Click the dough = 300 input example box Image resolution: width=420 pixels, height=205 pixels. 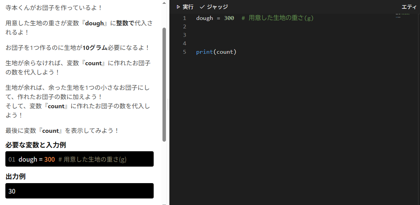pos(79,159)
